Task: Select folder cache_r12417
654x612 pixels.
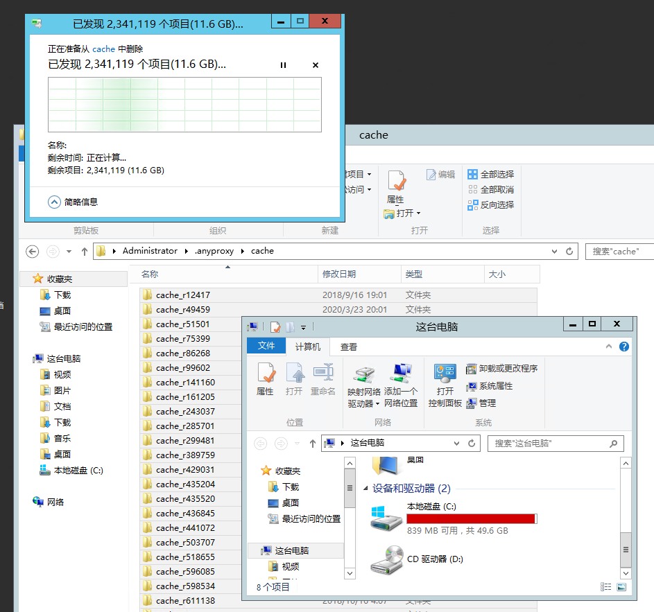Action: click(x=338, y=295)
